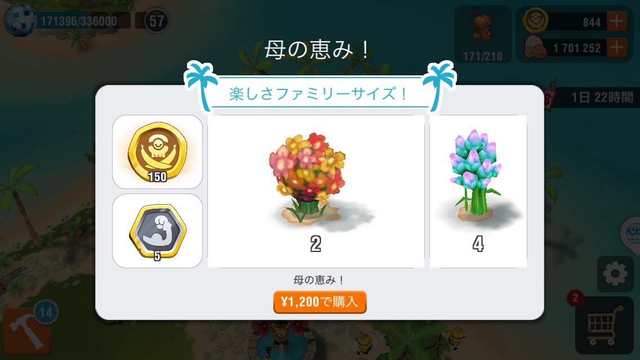Open the shopping cart shop
Viewport: 640px width, 360px height.
tap(605, 325)
